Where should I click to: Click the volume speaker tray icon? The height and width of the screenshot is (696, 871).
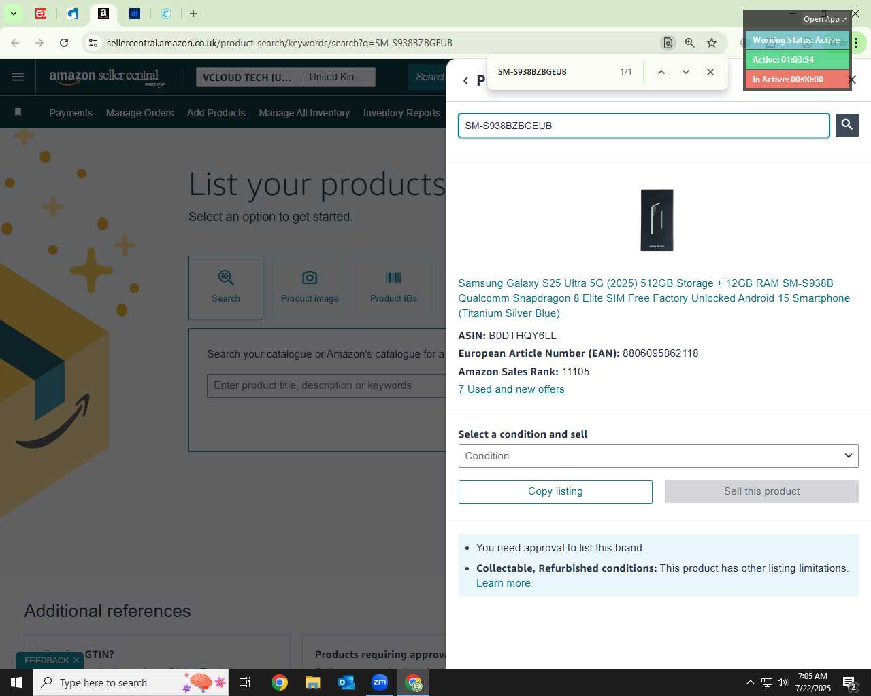783,682
